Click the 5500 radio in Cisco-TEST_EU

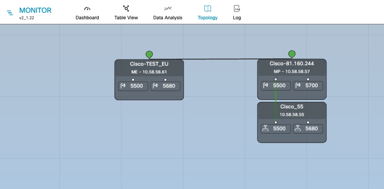(133, 86)
